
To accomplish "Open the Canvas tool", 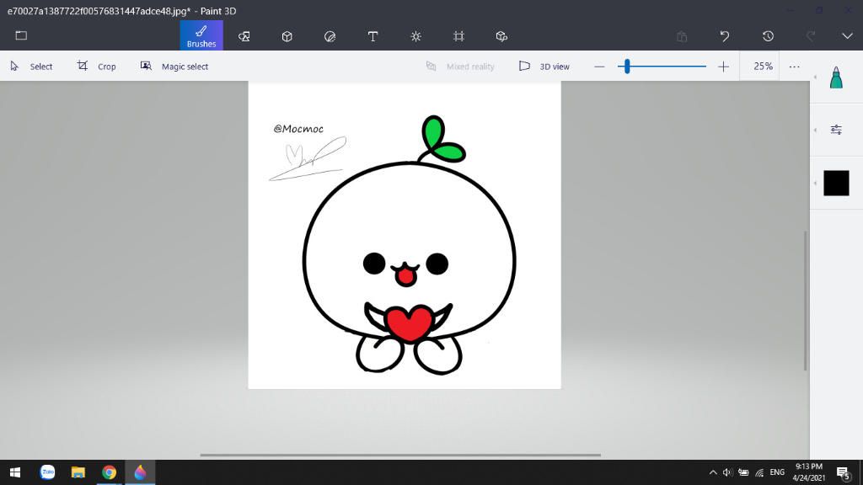I will coord(458,36).
